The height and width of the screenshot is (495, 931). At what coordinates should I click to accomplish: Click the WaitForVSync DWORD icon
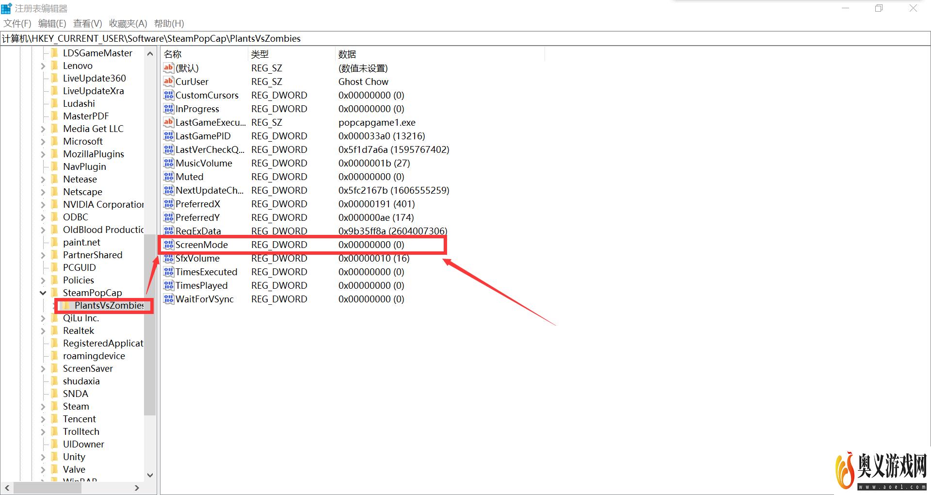[168, 299]
